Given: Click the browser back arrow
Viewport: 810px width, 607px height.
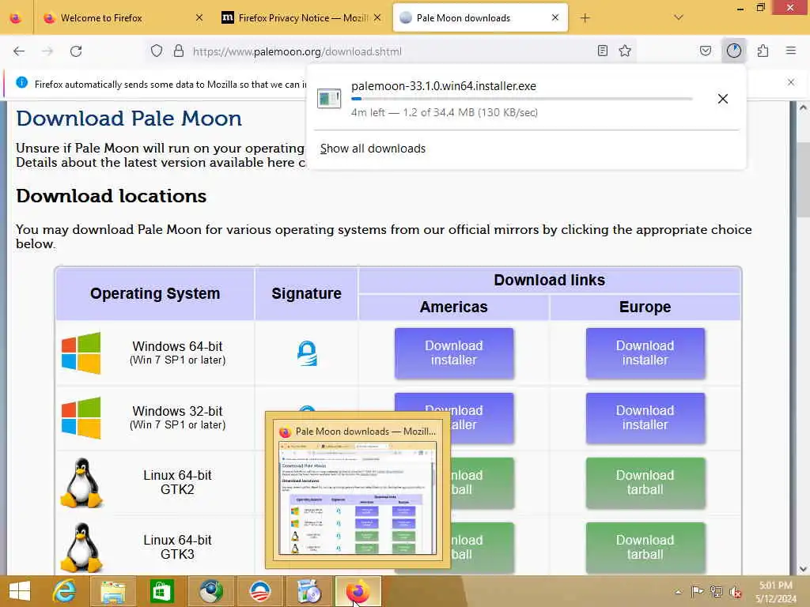Looking at the screenshot, I should [x=19, y=51].
